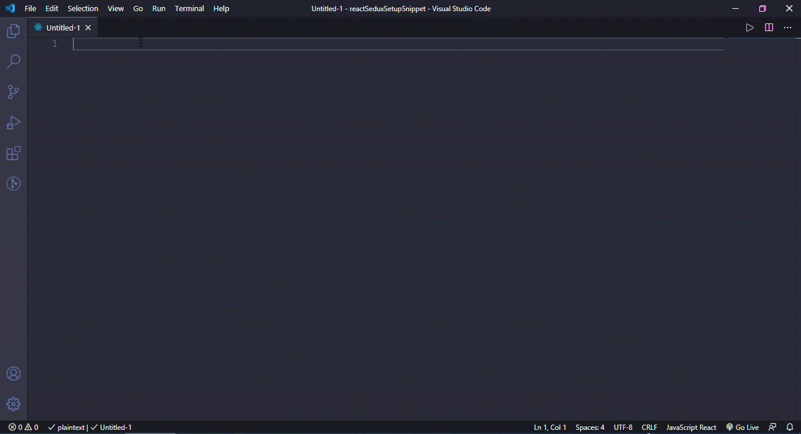This screenshot has height=434, width=801.
Task: Minimize the VS Code window
Action: 736,8
